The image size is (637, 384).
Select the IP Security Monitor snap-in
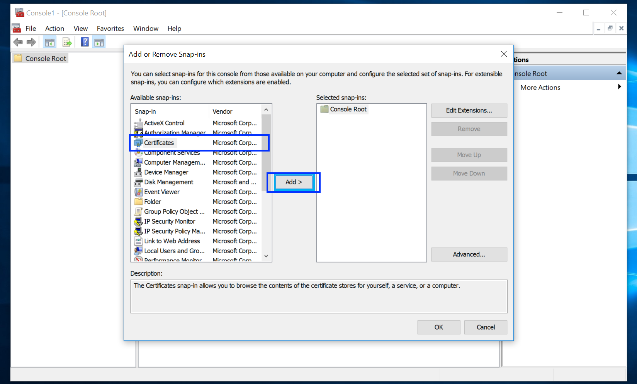pos(170,221)
